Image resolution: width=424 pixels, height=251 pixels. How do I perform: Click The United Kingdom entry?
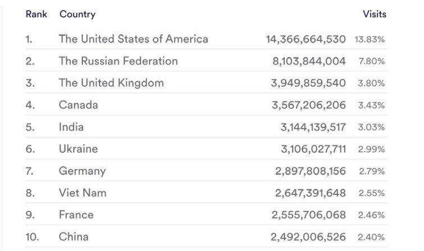[111, 83]
